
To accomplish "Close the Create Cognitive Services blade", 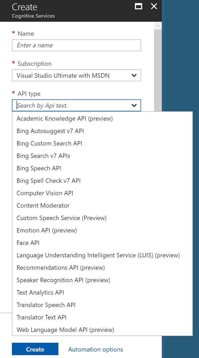I will [154, 6].
